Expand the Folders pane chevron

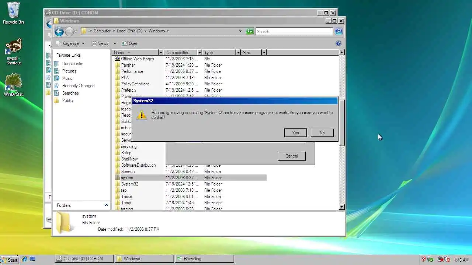(x=106, y=205)
